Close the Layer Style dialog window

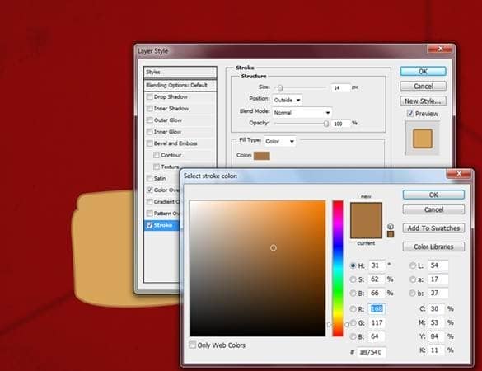pos(440,49)
